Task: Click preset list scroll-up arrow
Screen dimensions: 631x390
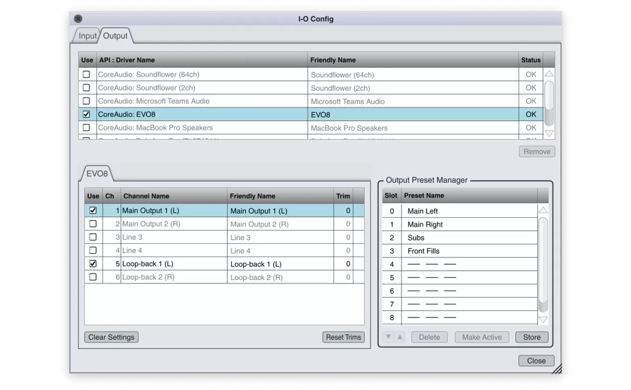Action: click(543, 210)
